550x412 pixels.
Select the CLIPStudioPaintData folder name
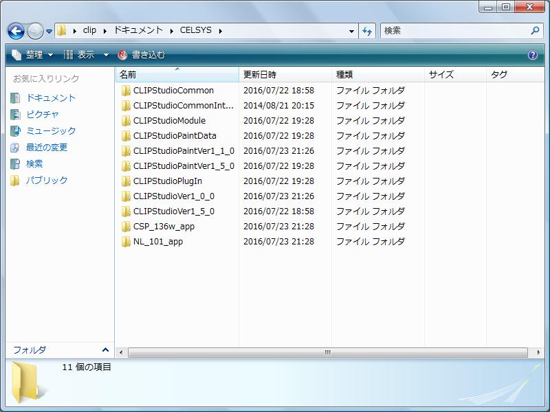(x=175, y=135)
